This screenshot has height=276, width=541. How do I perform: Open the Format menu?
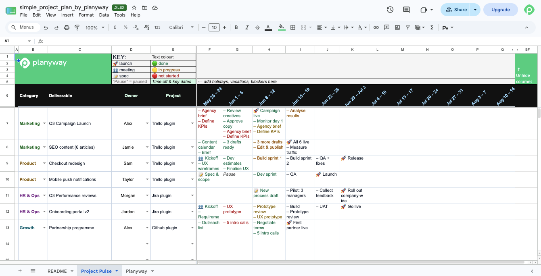(x=86, y=15)
